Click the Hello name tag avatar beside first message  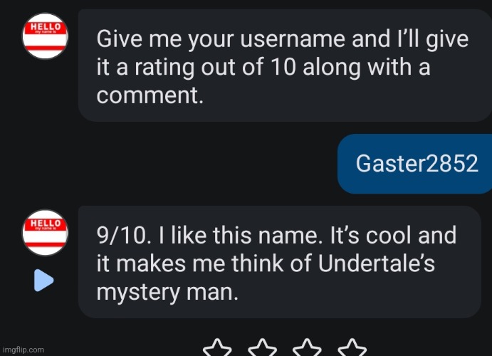pos(45,36)
